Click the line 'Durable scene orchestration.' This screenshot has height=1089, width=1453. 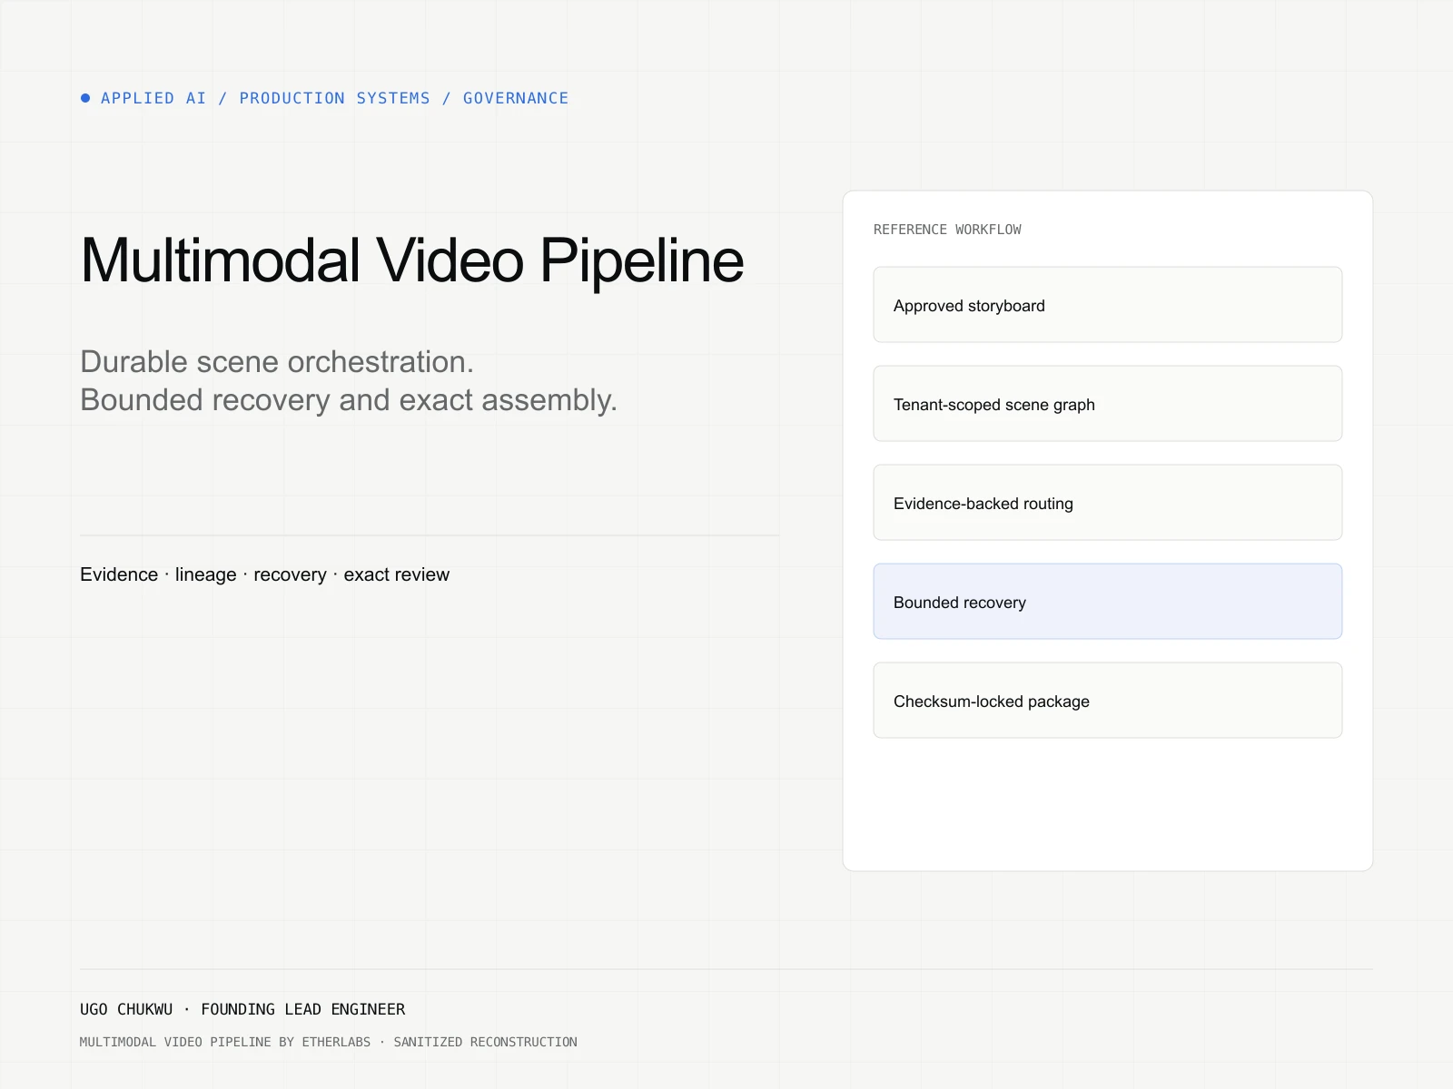click(x=277, y=362)
